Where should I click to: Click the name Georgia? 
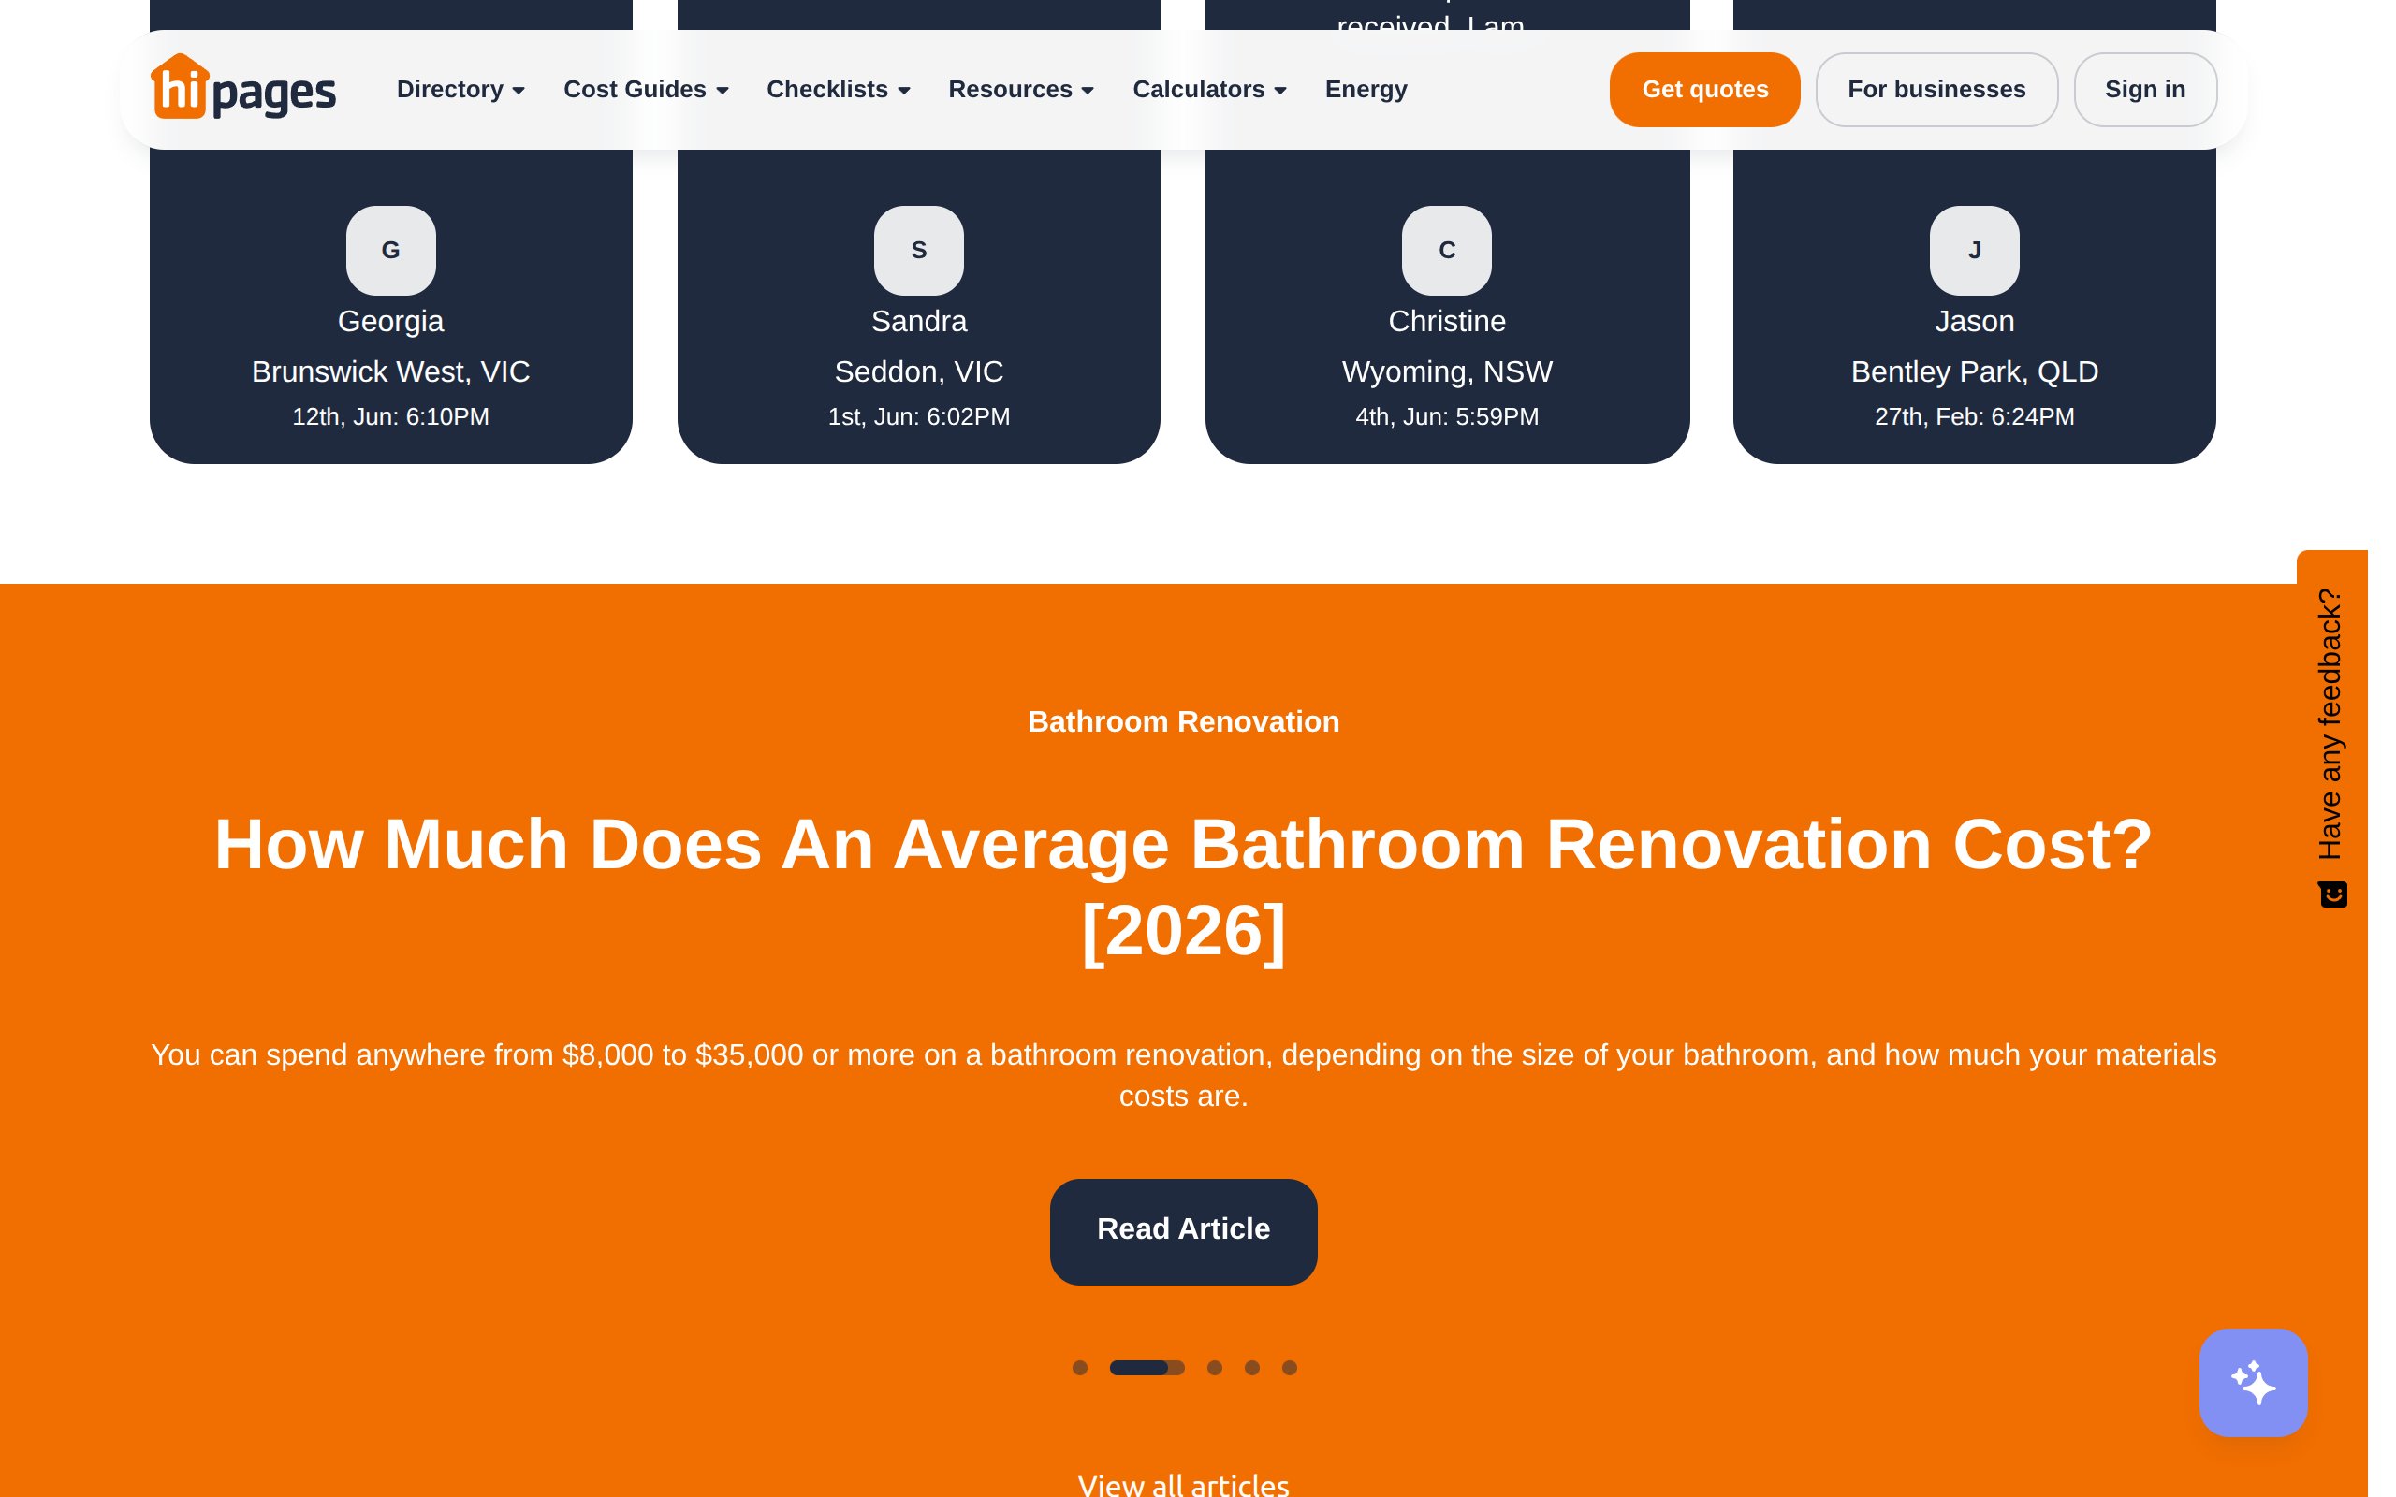pos(391,321)
